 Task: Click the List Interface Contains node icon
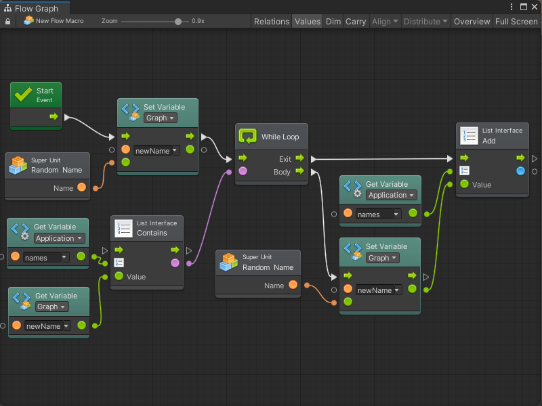click(124, 228)
